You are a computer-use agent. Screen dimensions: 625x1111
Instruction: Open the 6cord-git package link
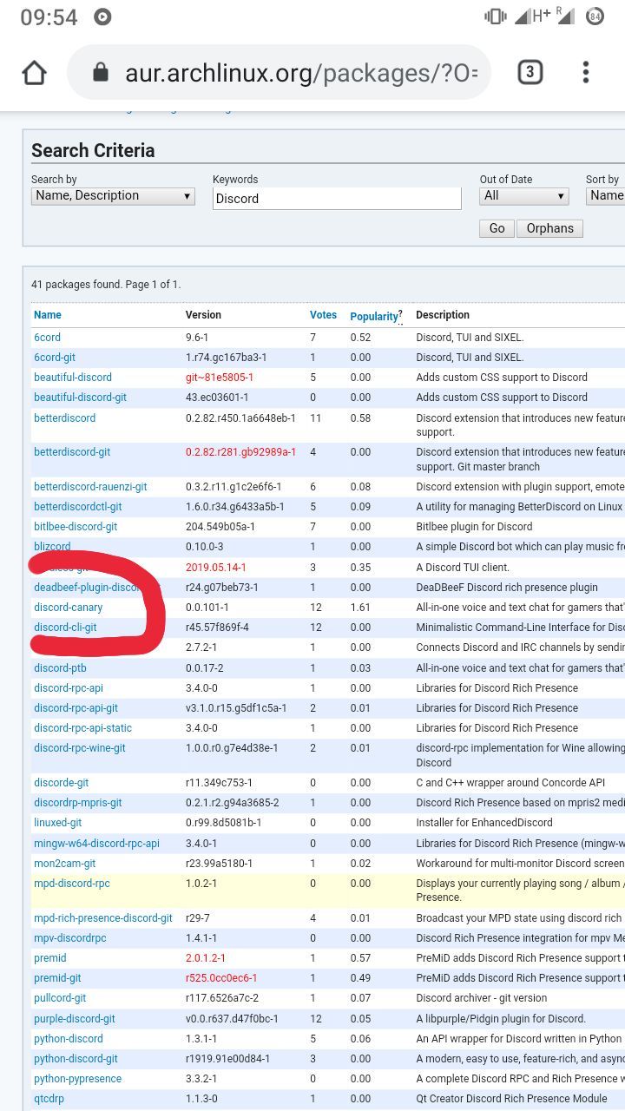55,358
